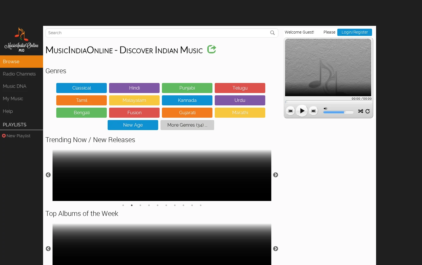Choose the Tamil genre
This screenshot has height=265, width=422.
click(82, 100)
